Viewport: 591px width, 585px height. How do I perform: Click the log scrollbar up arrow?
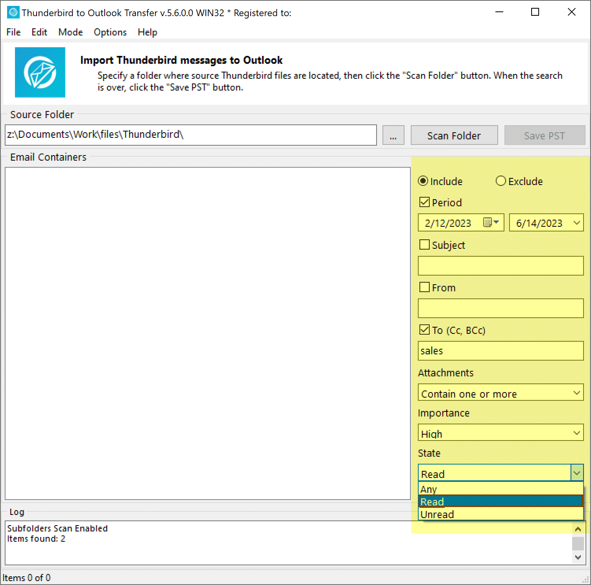[x=578, y=529]
